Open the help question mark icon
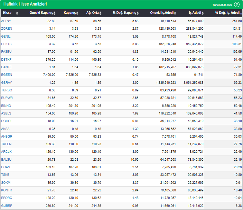 237,4
